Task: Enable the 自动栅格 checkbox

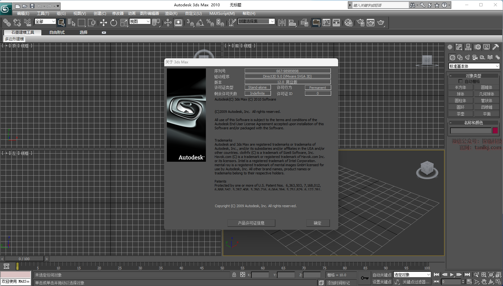Action: click(x=460, y=81)
